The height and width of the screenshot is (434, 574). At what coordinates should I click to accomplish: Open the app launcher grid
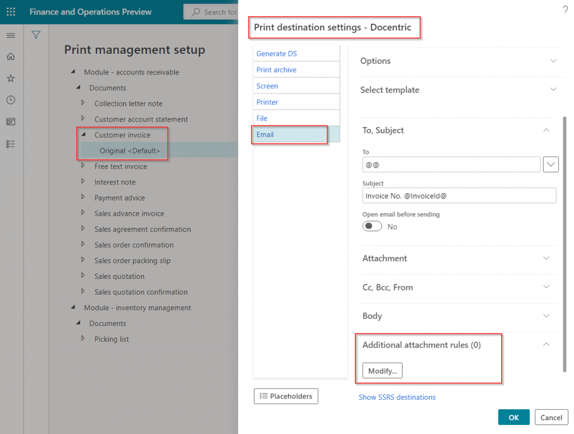pyautogui.click(x=11, y=11)
